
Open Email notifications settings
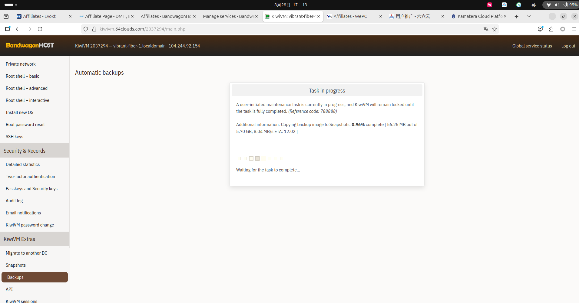tap(23, 213)
